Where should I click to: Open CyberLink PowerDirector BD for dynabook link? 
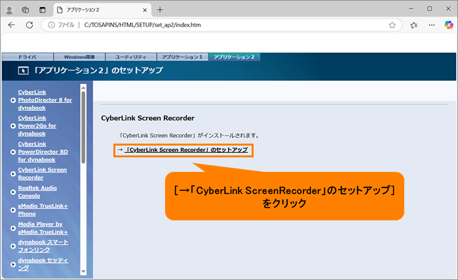[x=43, y=151]
